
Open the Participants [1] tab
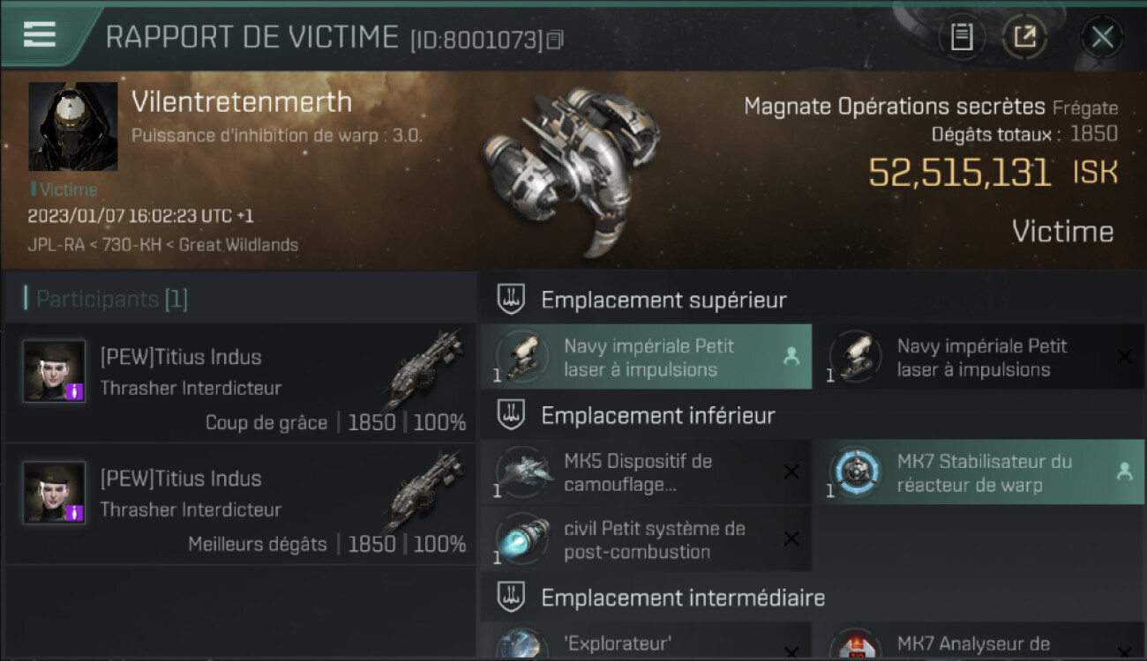111,299
